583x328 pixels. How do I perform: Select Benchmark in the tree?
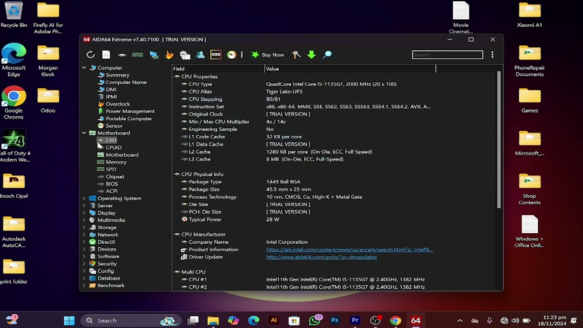click(x=111, y=286)
